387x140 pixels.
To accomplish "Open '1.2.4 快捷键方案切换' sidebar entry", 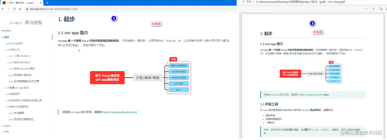I will coord(19,75).
